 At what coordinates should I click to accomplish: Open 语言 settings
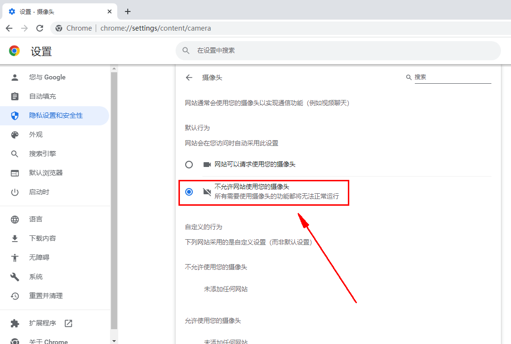pyautogui.click(x=55, y=219)
